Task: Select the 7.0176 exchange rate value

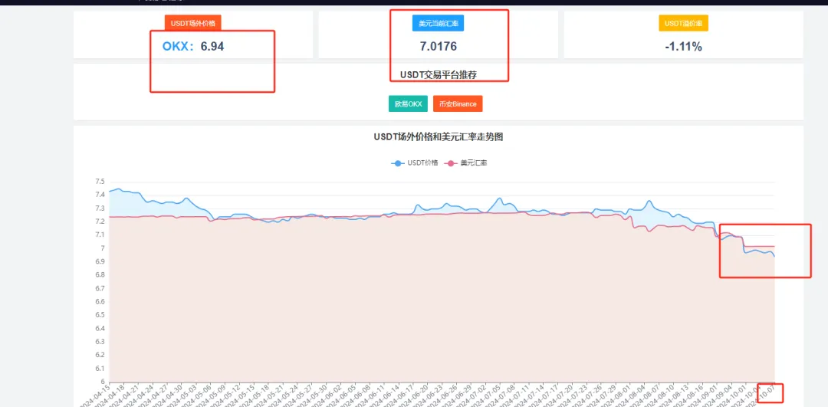Action: pos(439,47)
